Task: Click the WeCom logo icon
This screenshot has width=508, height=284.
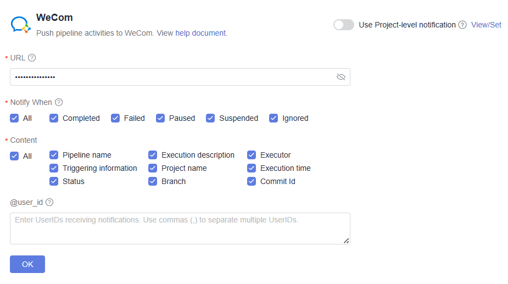Action: tap(21, 25)
